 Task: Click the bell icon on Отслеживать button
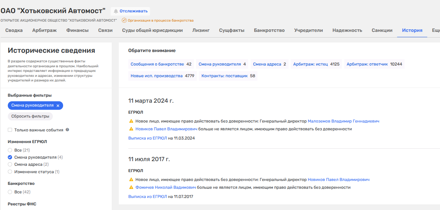(x=116, y=11)
